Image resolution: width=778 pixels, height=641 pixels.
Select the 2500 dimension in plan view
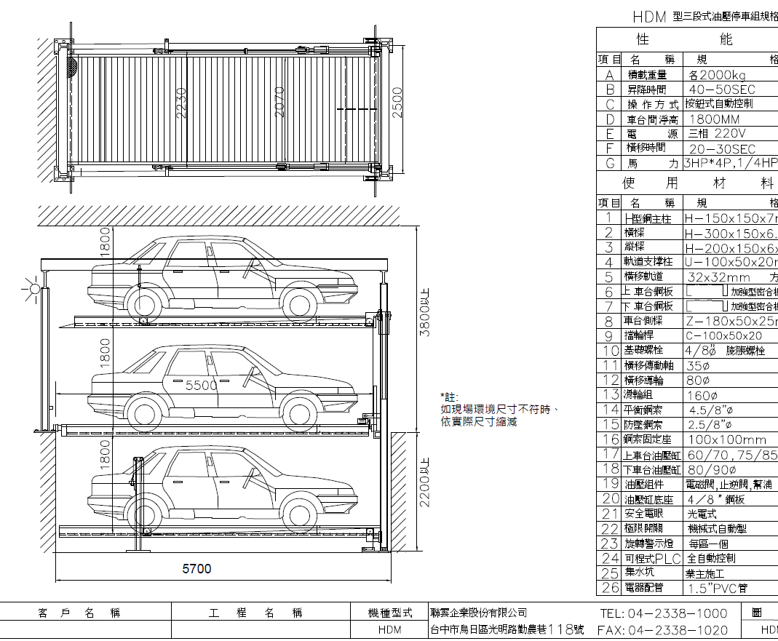(x=397, y=106)
